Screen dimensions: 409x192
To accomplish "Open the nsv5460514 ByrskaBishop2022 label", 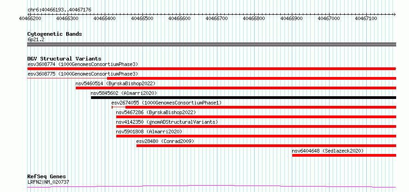I will click(115, 83).
